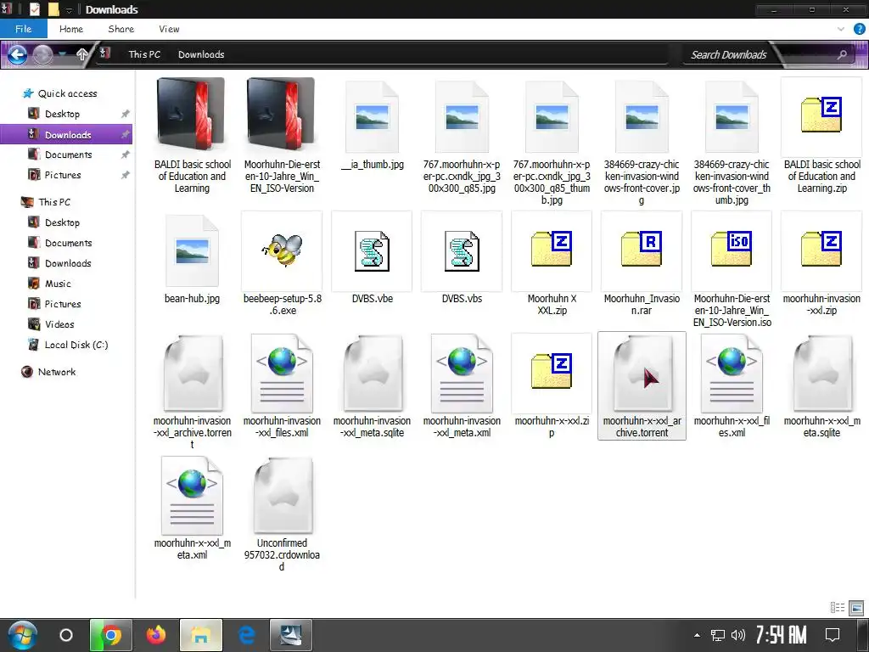Select 767.moorhuhn-x-per-pc q85.jpg file

[x=462, y=136]
